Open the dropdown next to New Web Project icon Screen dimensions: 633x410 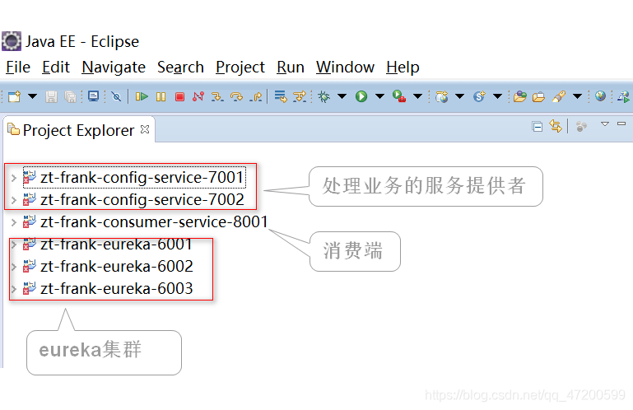(460, 96)
